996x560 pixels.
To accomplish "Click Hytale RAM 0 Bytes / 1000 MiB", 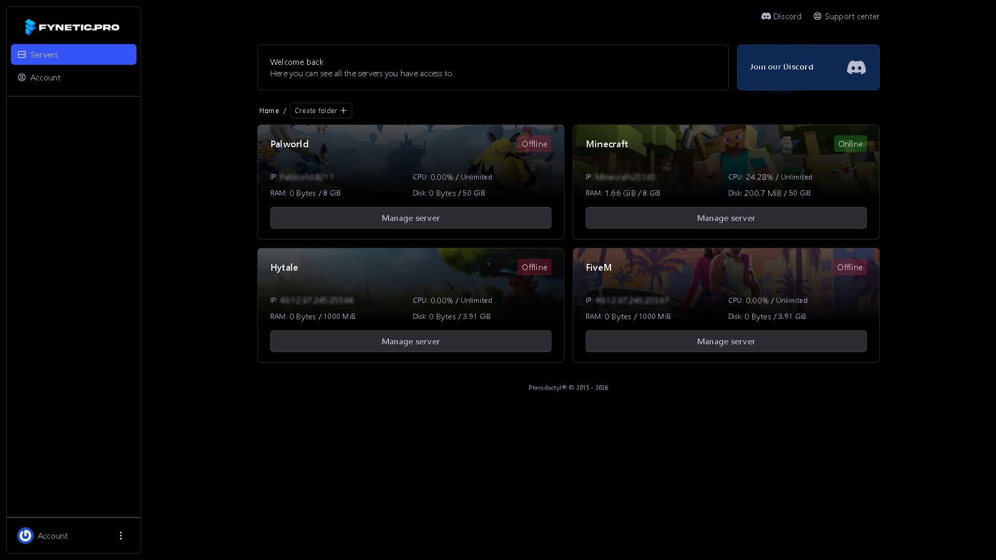I will pyautogui.click(x=313, y=316).
